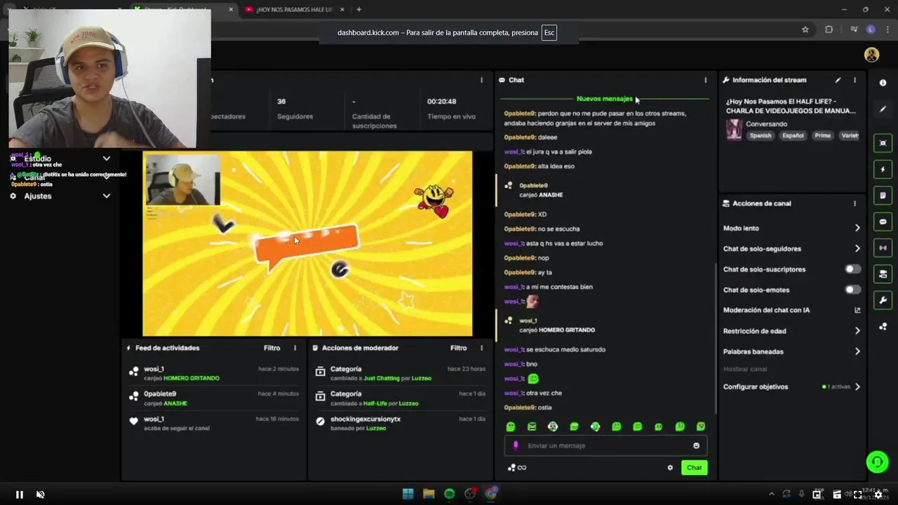Toggle Chat de solo-emotes switch
The height and width of the screenshot is (505, 898).
[852, 290]
